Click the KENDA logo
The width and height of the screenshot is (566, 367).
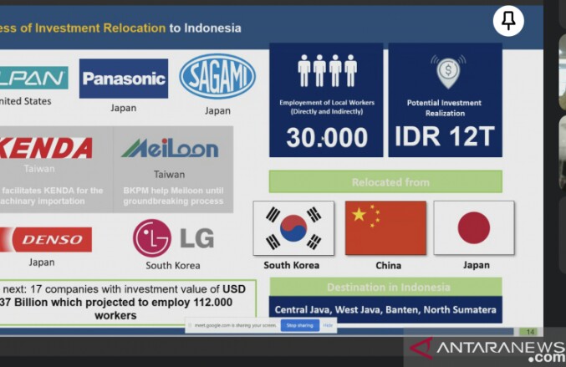point(46,148)
